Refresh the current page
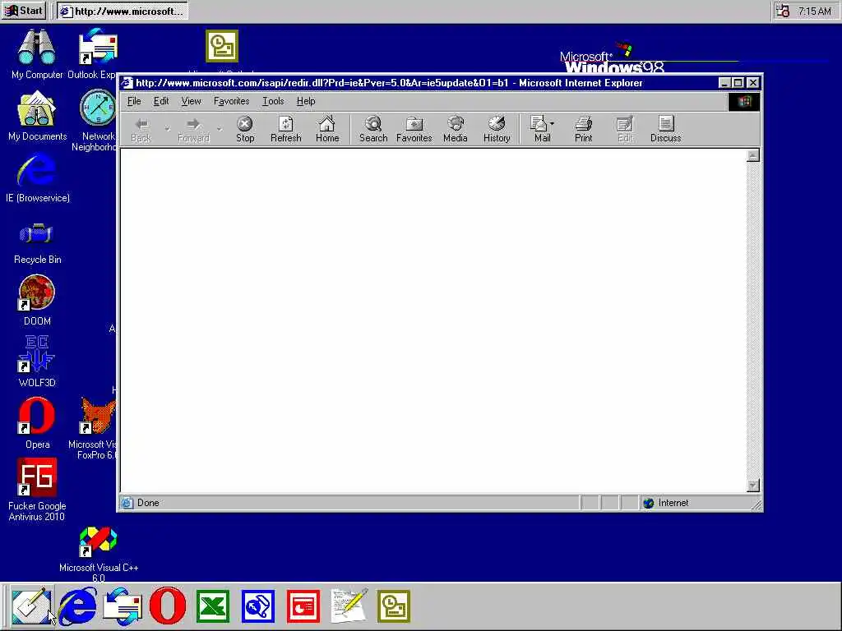The height and width of the screenshot is (631, 842). [285, 130]
